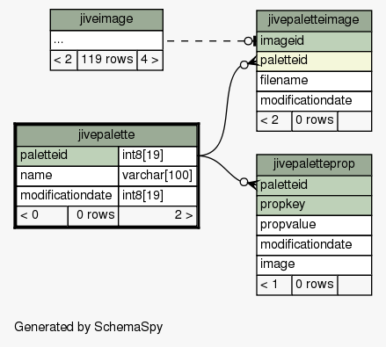The width and height of the screenshot is (386, 347).
Task: Open the jivepaletteimage table title
Action: [314, 21]
